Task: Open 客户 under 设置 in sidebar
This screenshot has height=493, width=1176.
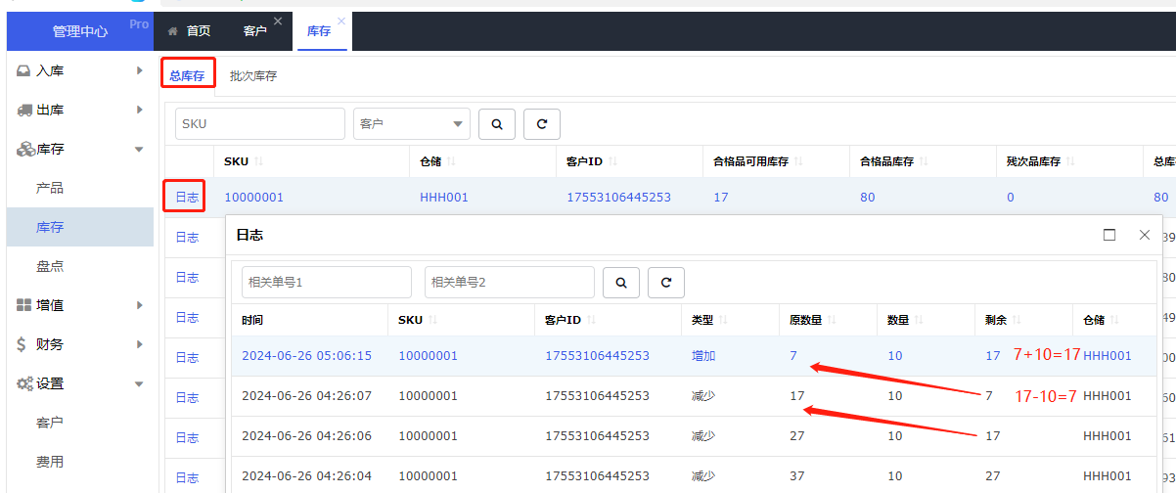Action: (50, 423)
